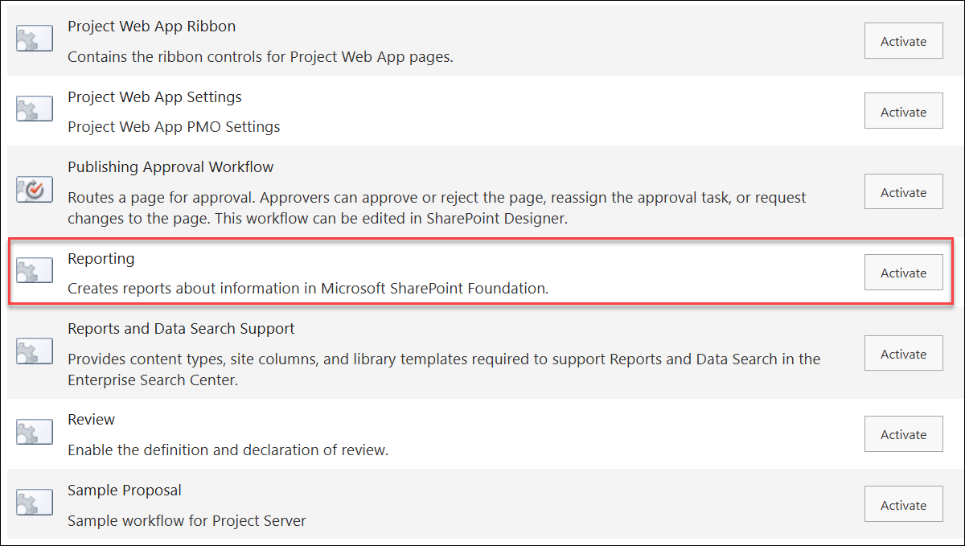Click the Reporting feature gear icon
Screen dimensions: 965x546
pos(34,269)
